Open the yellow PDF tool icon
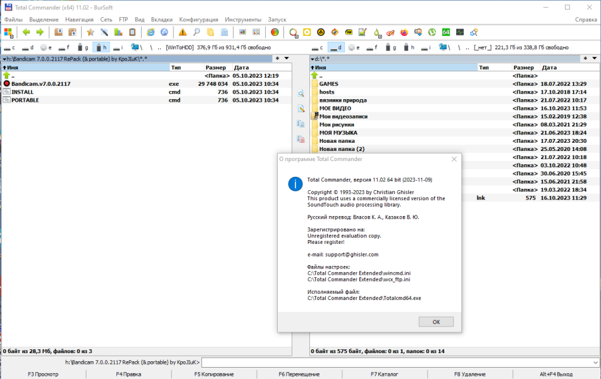Image resolution: width=601 pixels, height=379 pixels. click(349, 33)
